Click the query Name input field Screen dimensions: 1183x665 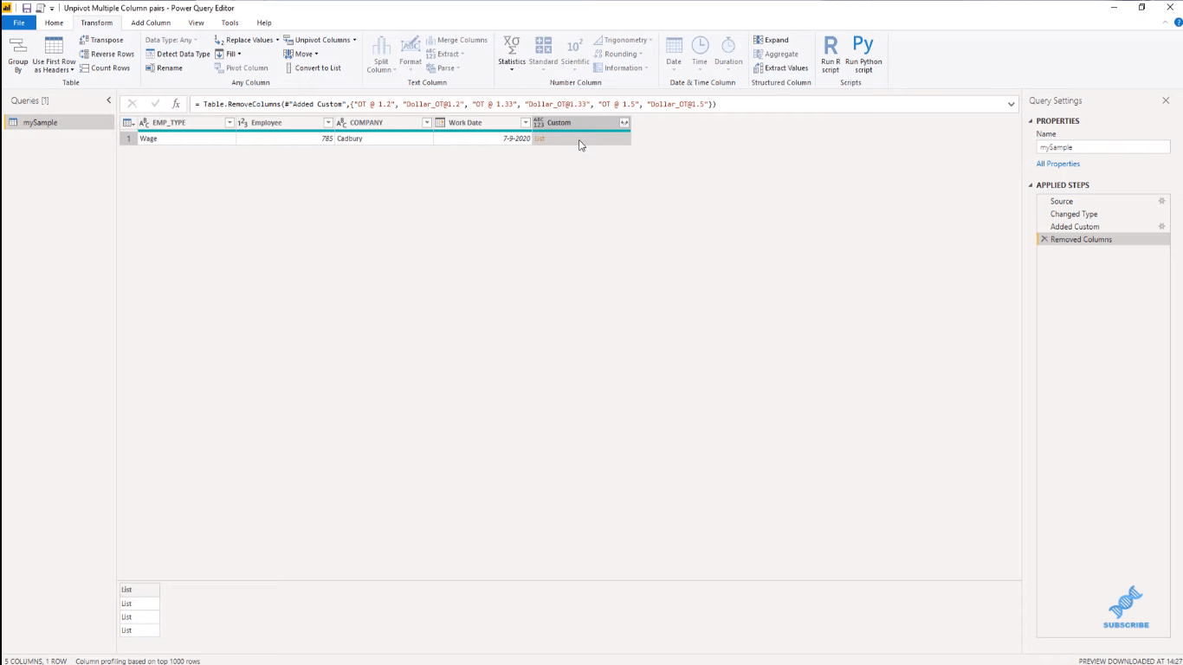click(1103, 147)
